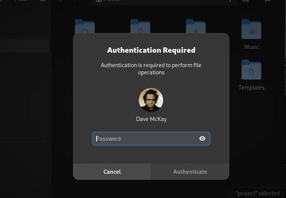286x198 pixels.
Task: Click the "project" selected status text
Action: click(x=257, y=193)
